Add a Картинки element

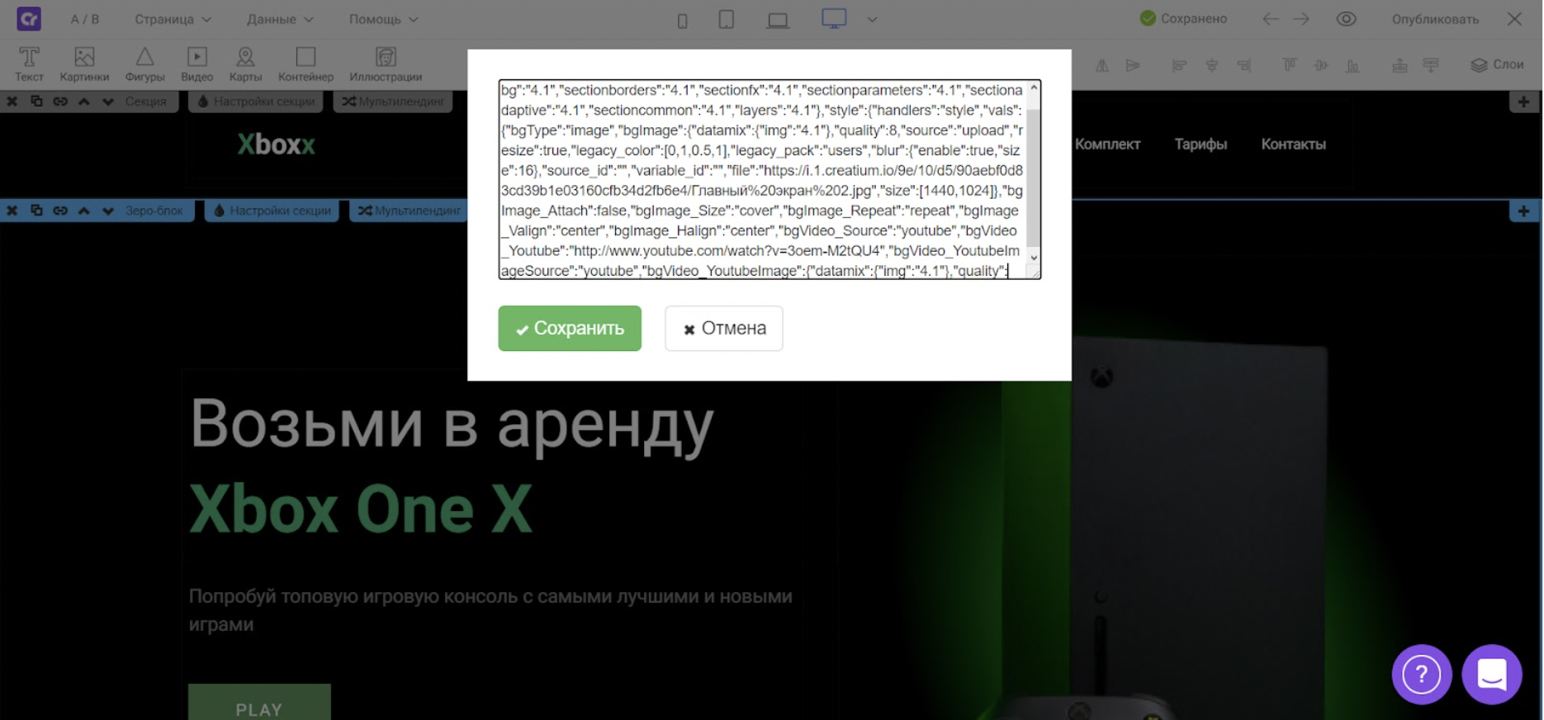pyautogui.click(x=84, y=64)
